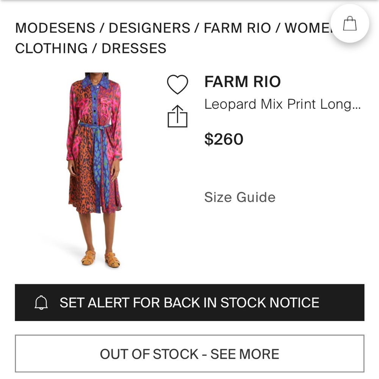Open the Size Guide
The width and height of the screenshot is (379, 379).
point(240,197)
